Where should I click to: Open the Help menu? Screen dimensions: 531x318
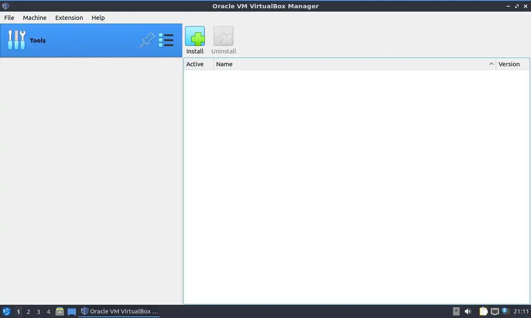[98, 18]
